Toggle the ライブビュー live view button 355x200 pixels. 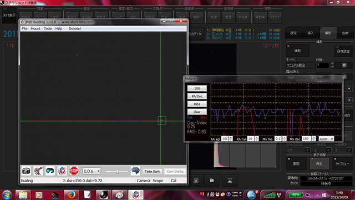342,163
